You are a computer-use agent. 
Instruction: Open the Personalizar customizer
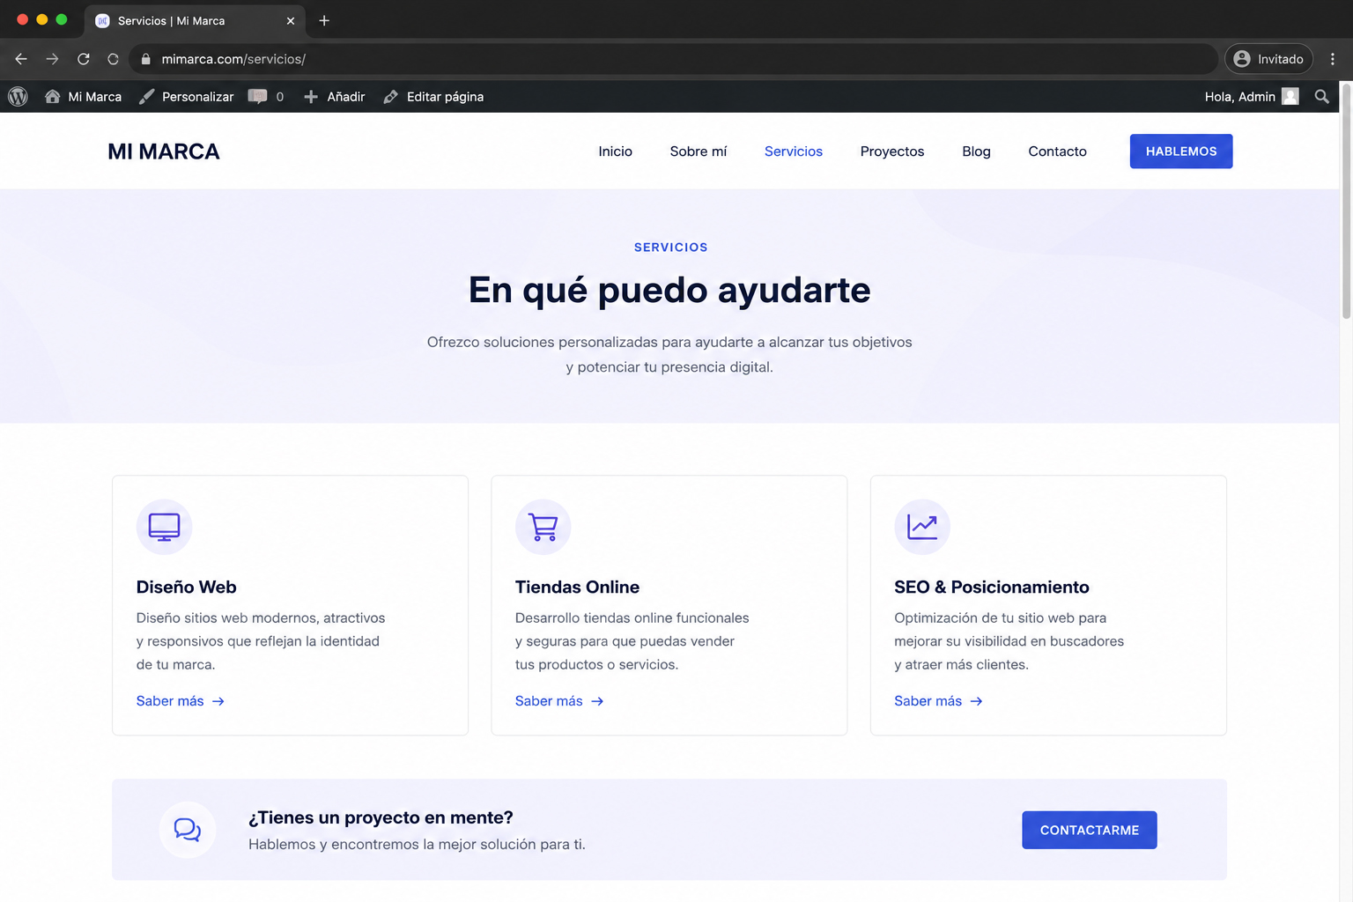[x=187, y=97]
